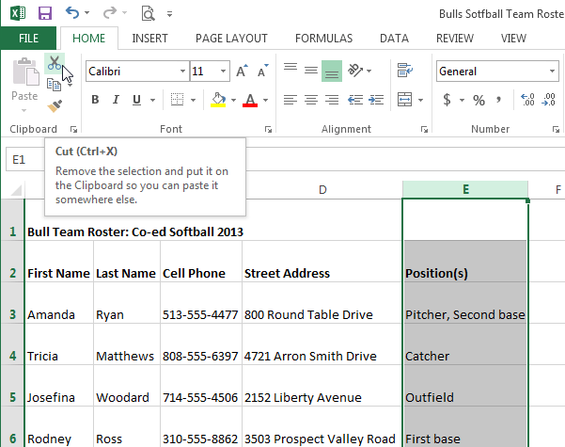Image resolution: width=565 pixels, height=447 pixels.
Task: Click the Paste button
Action: click(24, 83)
